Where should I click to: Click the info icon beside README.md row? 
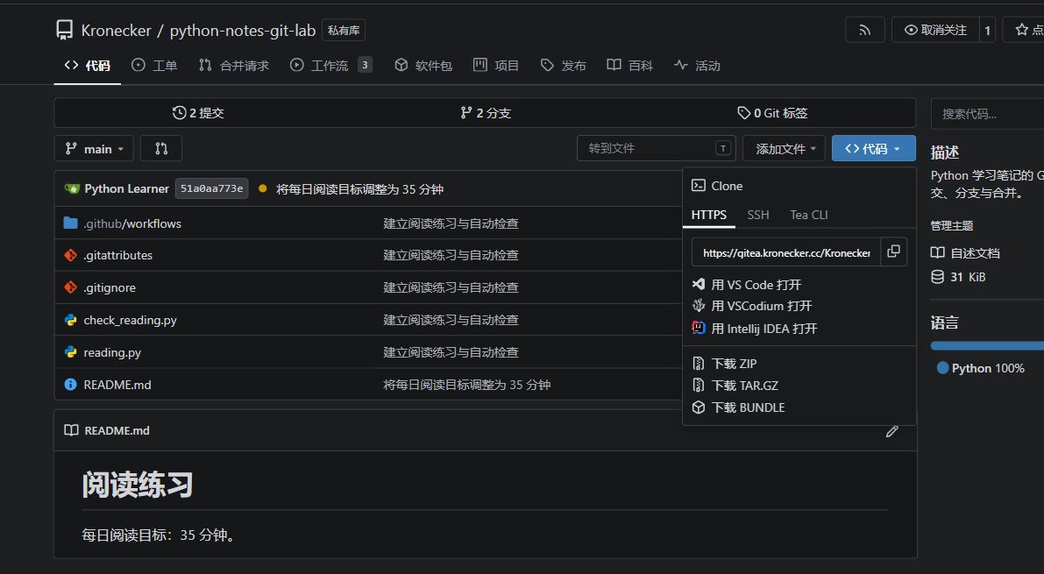(x=71, y=384)
